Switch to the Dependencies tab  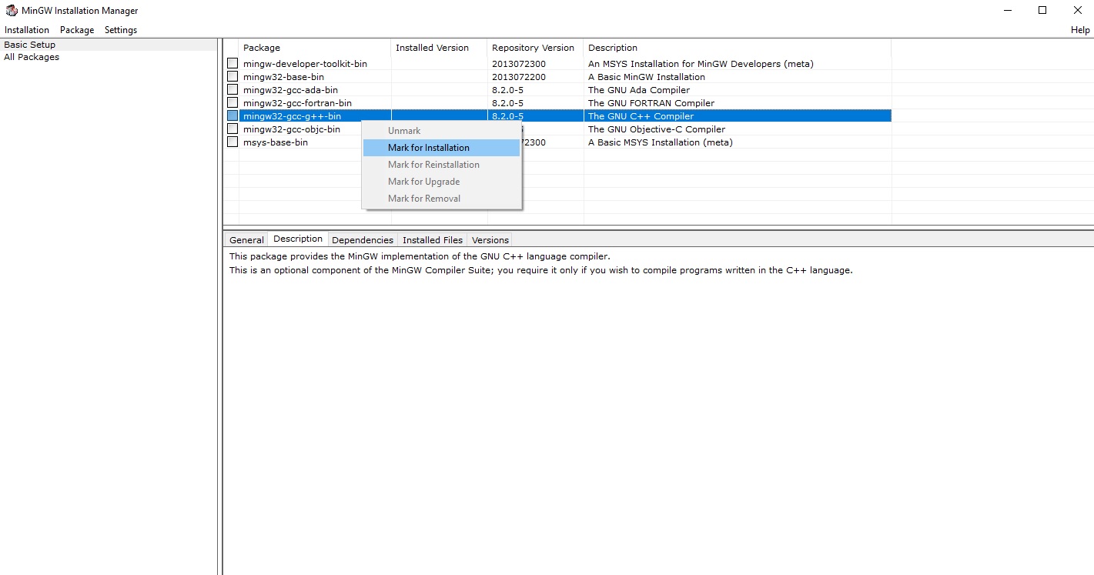[363, 240]
